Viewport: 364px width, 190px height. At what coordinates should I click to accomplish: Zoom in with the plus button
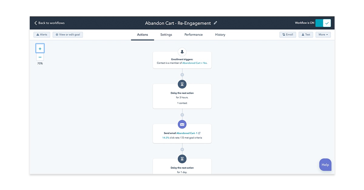point(40,49)
